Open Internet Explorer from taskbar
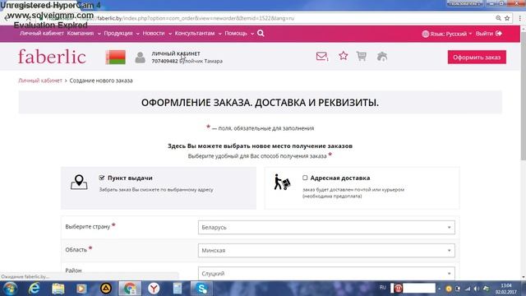This screenshot has width=526, height=296. [34, 289]
